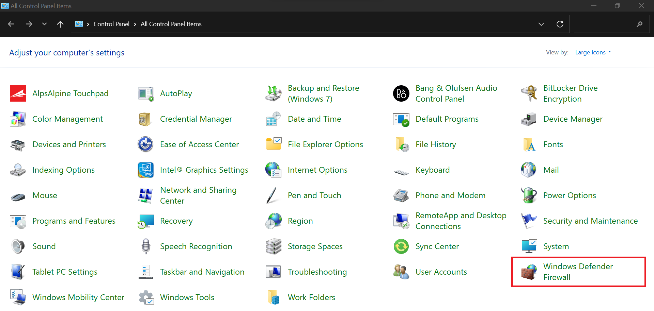Refresh the Control Panel view
Image resolution: width=654 pixels, height=311 pixels.
point(560,24)
